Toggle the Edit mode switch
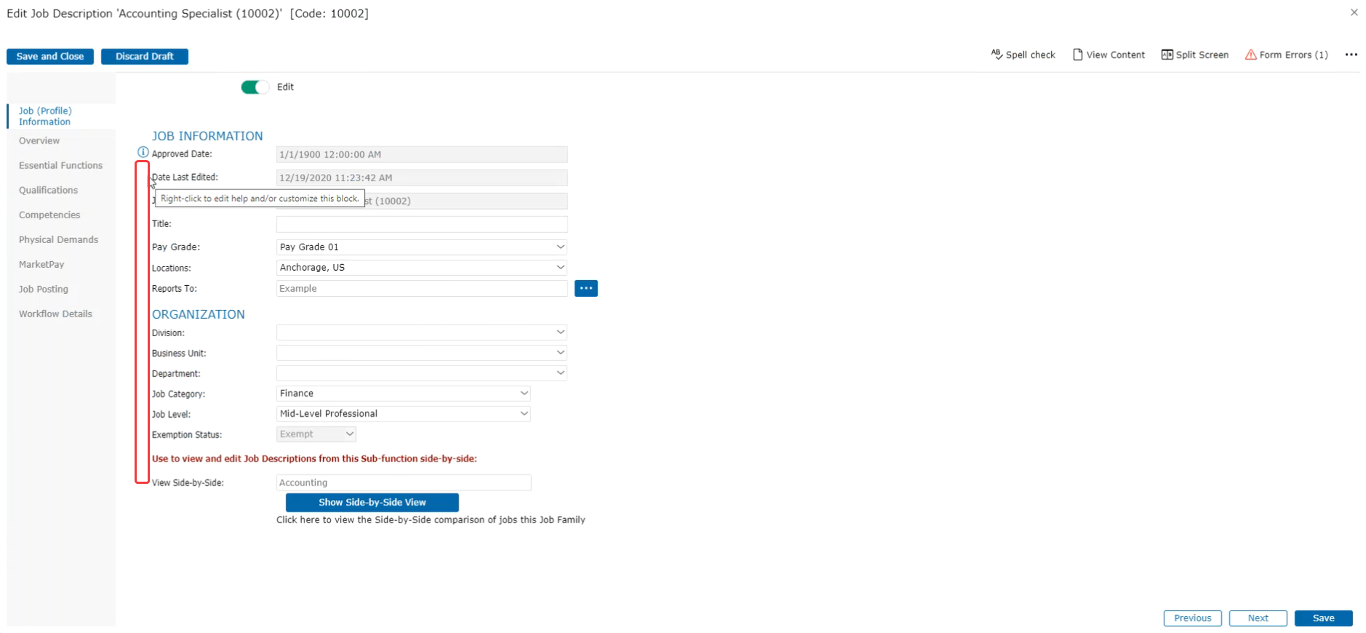Screen dimensions: 1366x633 tap(255, 87)
